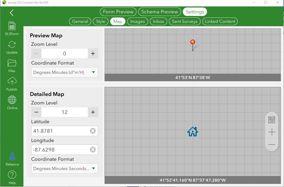Maximize the Survey123 Connect window
The width and height of the screenshot is (284, 187).
click(266, 2)
